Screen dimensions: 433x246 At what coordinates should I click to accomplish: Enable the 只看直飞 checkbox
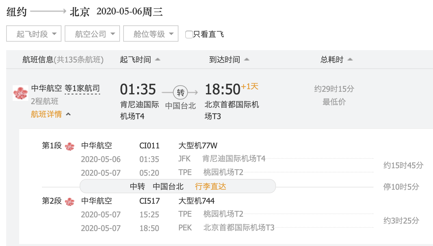tap(189, 34)
